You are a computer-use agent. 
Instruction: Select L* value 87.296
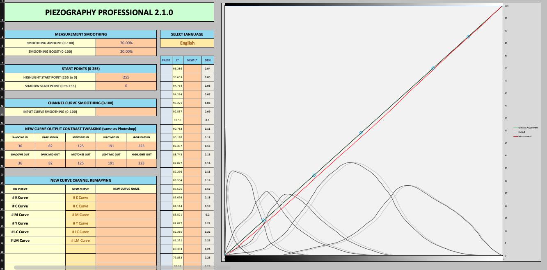click(x=178, y=172)
